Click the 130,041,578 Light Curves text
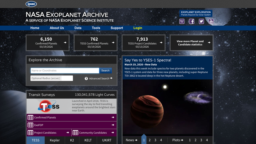Screen dimensions: 256x144 tap(95, 95)
